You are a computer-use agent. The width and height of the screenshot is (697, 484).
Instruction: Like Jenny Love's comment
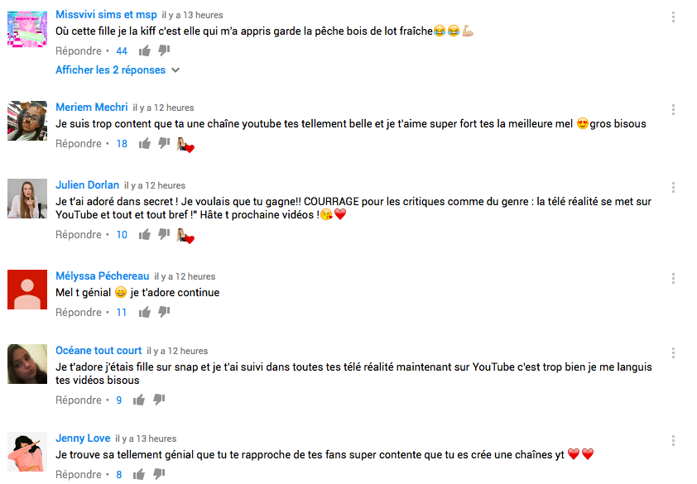(x=139, y=475)
